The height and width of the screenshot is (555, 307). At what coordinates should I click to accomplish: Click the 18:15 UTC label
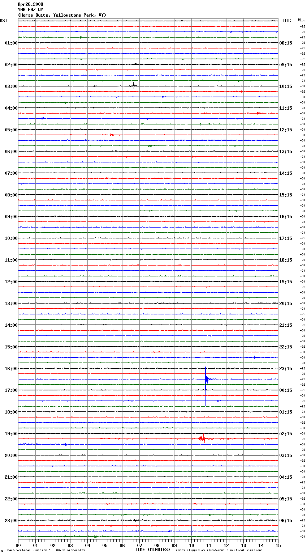tap(286, 260)
